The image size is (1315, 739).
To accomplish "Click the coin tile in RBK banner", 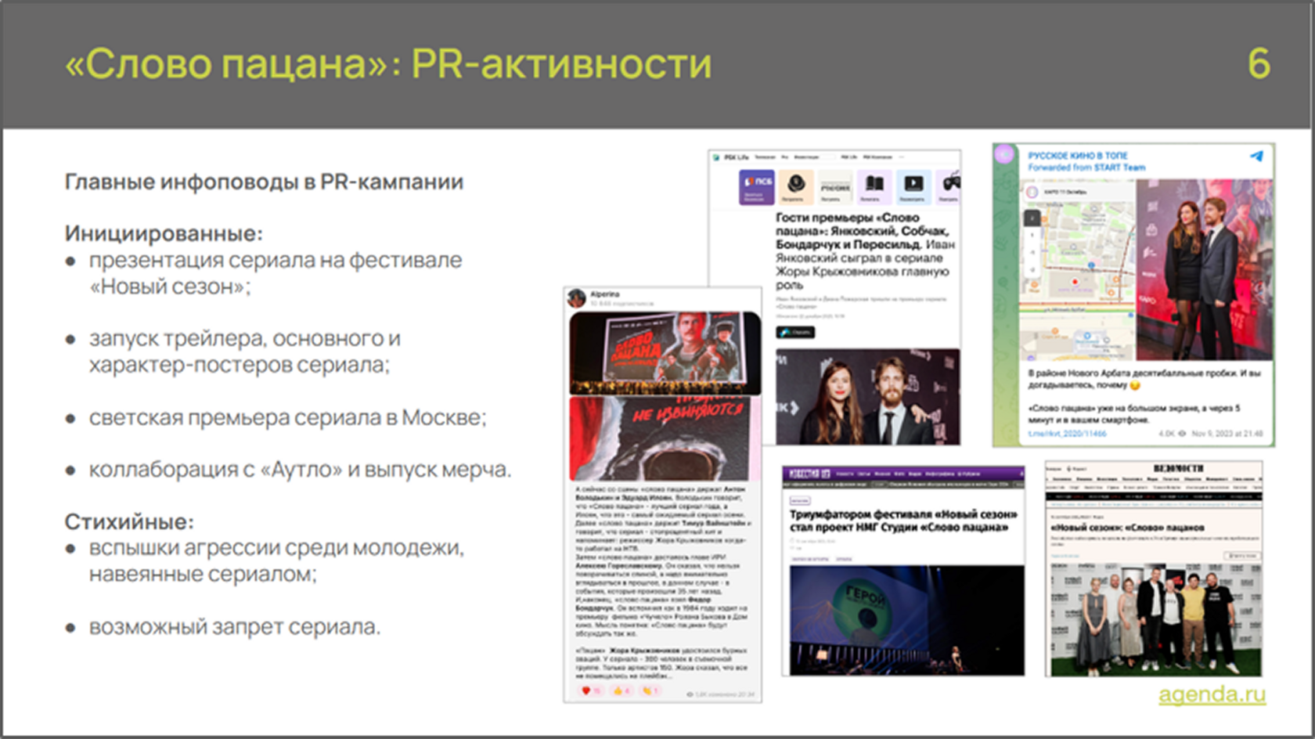I will pos(796,186).
